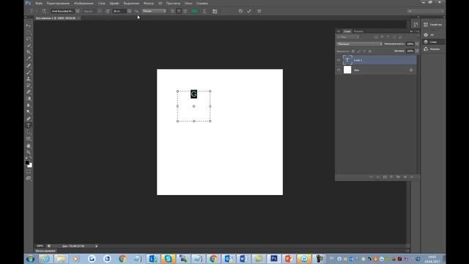Select the Magic Wand tool
Screen dimensions: 469x264
(x=29, y=45)
